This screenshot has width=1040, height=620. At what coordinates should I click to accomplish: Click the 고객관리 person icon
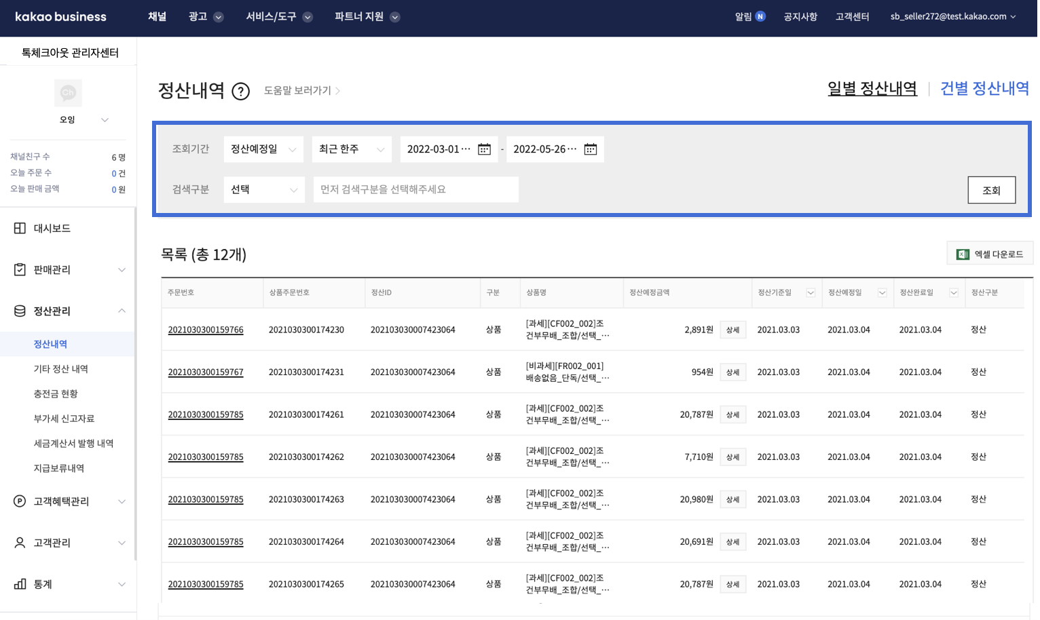point(20,543)
